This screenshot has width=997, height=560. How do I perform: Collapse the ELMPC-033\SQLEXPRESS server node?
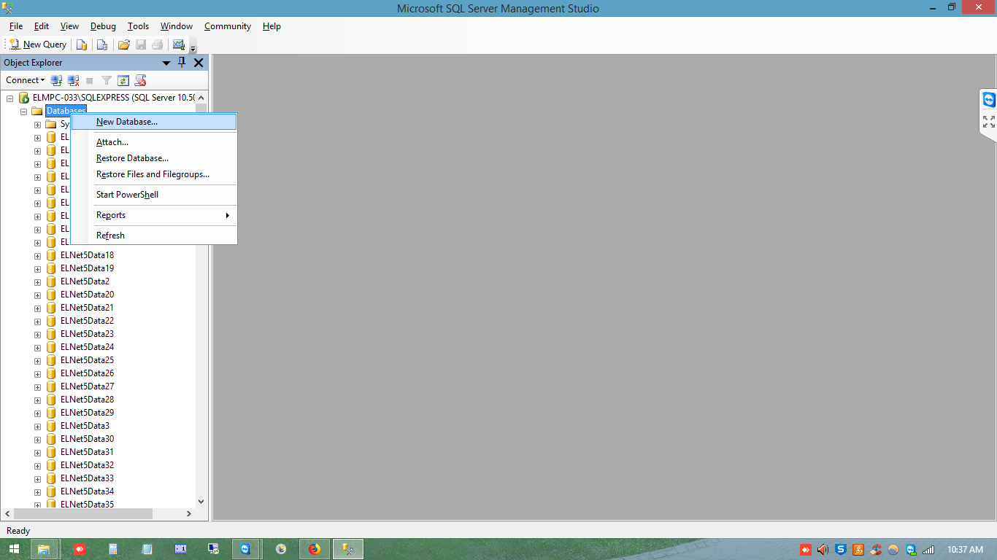pyautogui.click(x=10, y=98)
